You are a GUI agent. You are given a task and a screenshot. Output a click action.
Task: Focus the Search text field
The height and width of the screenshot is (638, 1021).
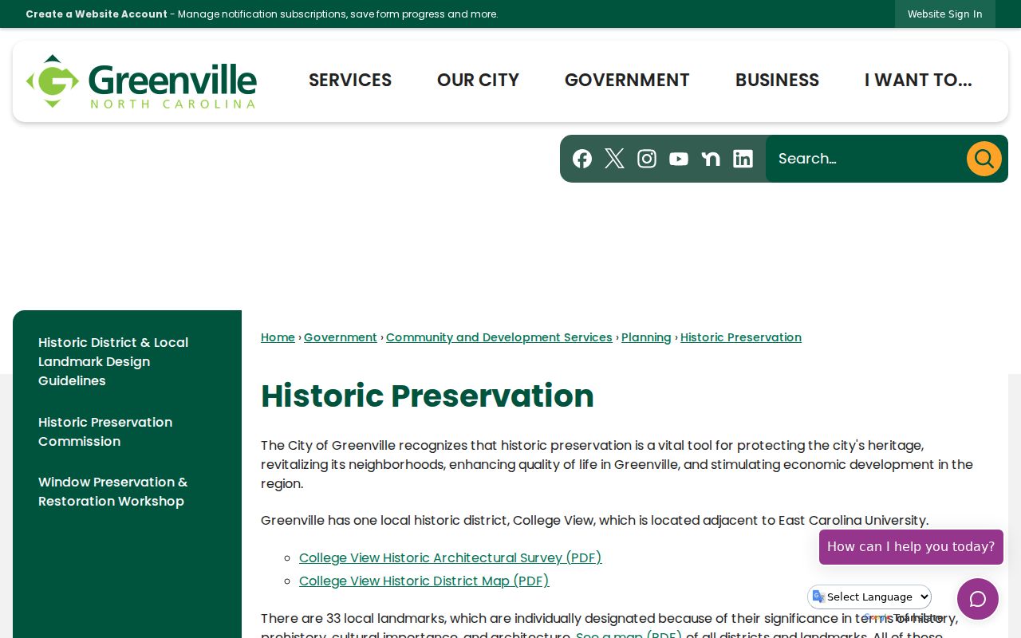(865, 159)
